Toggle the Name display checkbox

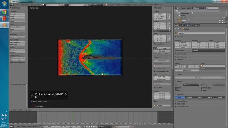pos(176,88)
